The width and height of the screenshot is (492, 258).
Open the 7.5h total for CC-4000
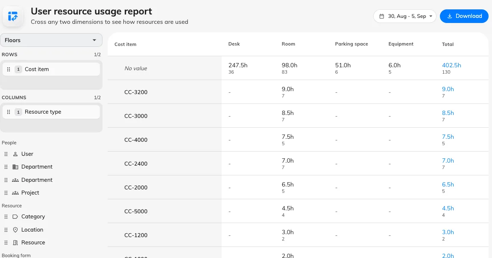coord(448,137)
